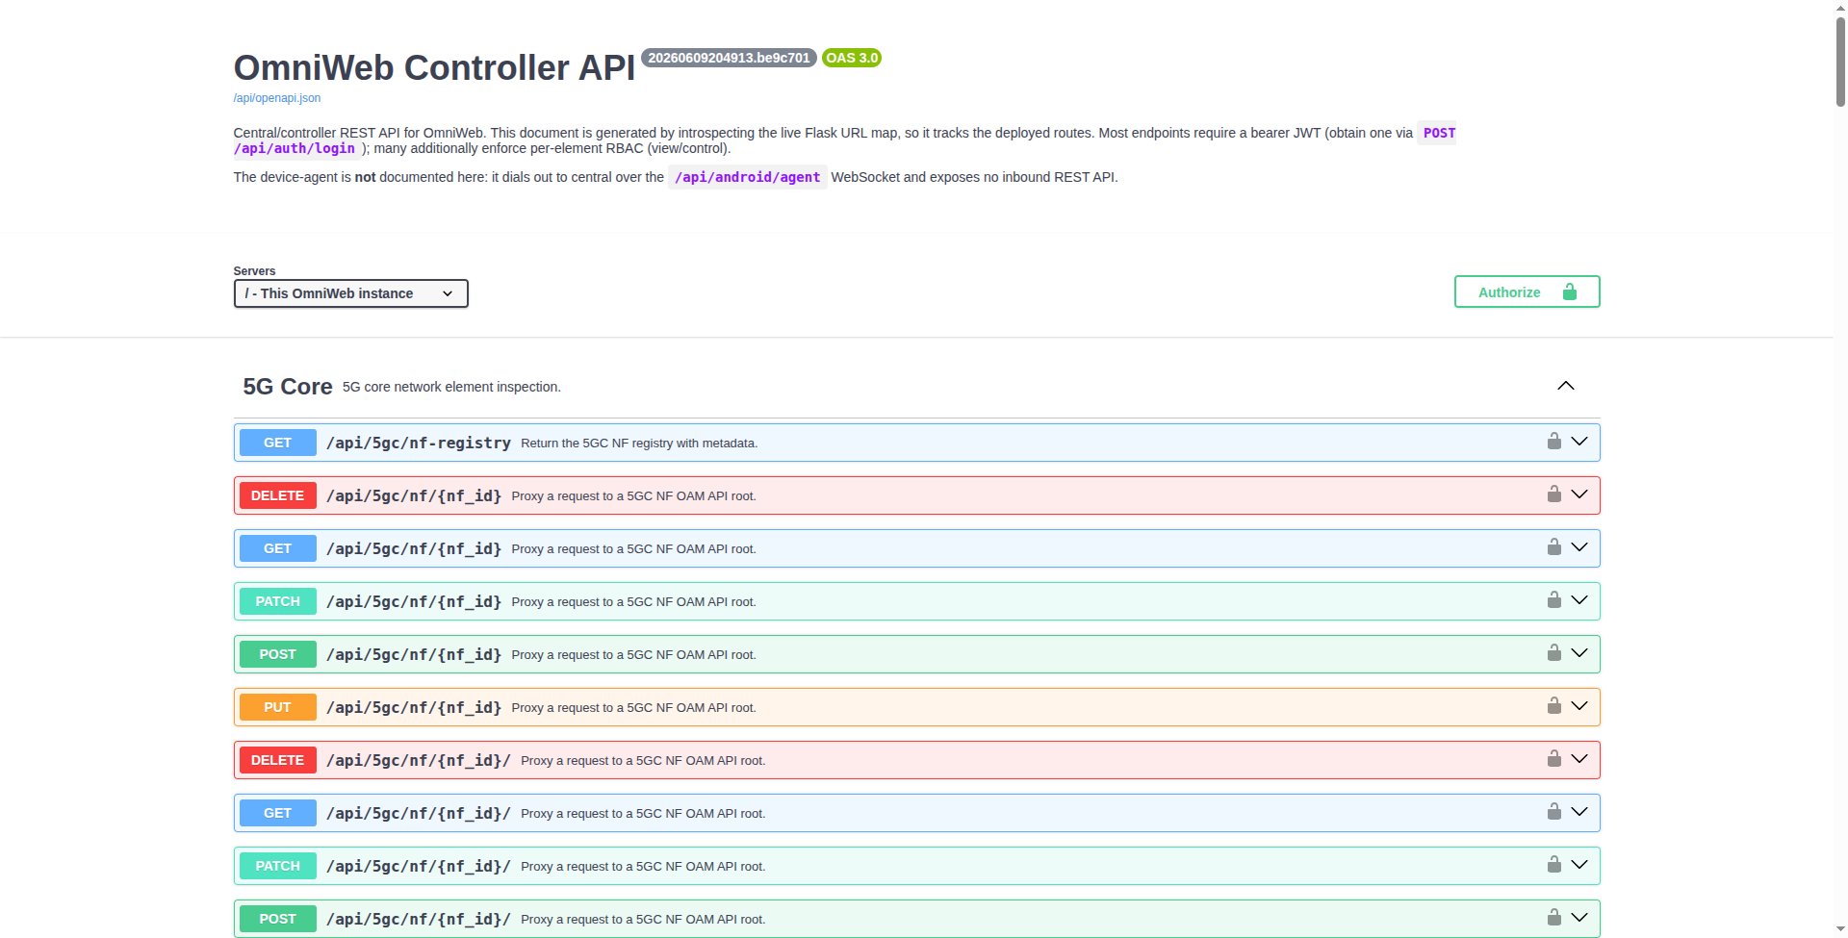
Task: Expand PATCH /api/5gc/nf/{nf_id} with its chevron
Action: click(1579, 600)
